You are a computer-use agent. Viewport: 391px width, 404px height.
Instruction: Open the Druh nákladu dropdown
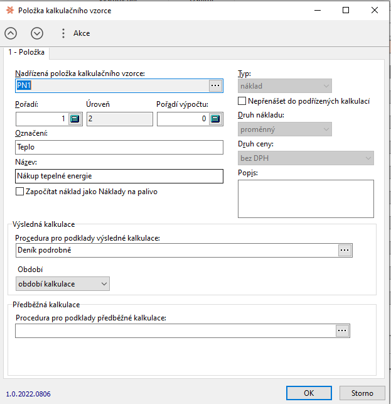pos(285,129)
